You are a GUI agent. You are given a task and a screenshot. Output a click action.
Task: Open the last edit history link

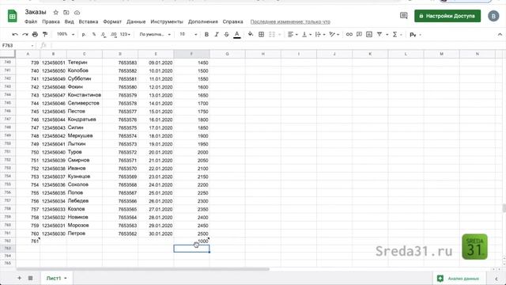click(290, 21)
